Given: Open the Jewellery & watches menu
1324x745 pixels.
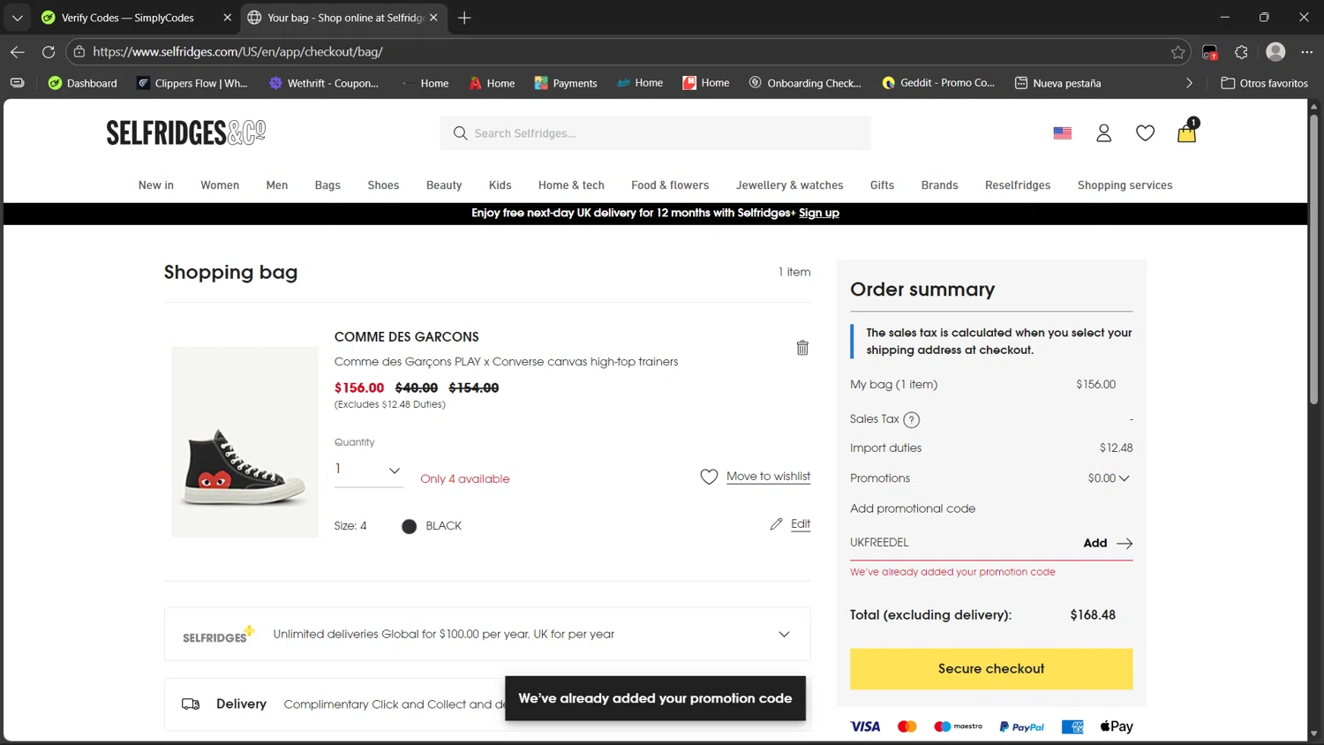Looking at the screenshot, I should [x=790, y=185].
